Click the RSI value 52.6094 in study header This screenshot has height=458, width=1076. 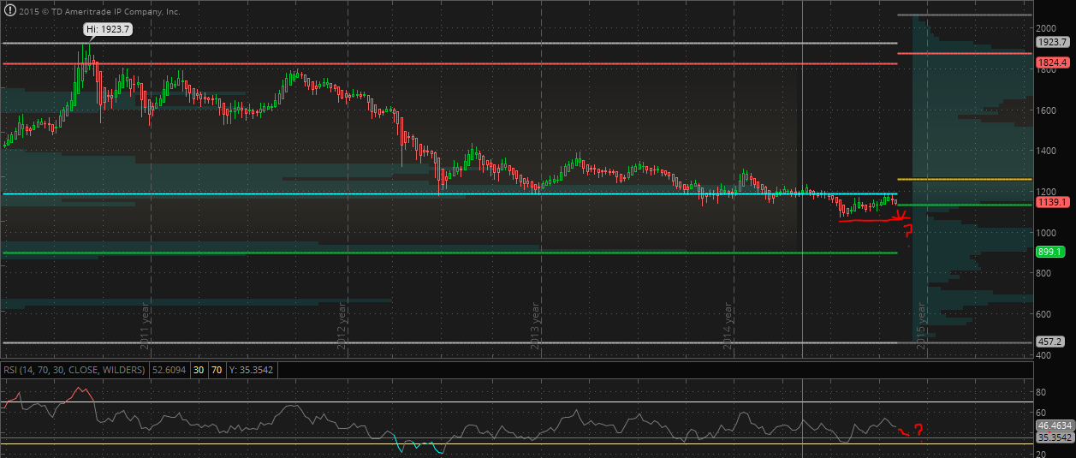tap(169, 370)
